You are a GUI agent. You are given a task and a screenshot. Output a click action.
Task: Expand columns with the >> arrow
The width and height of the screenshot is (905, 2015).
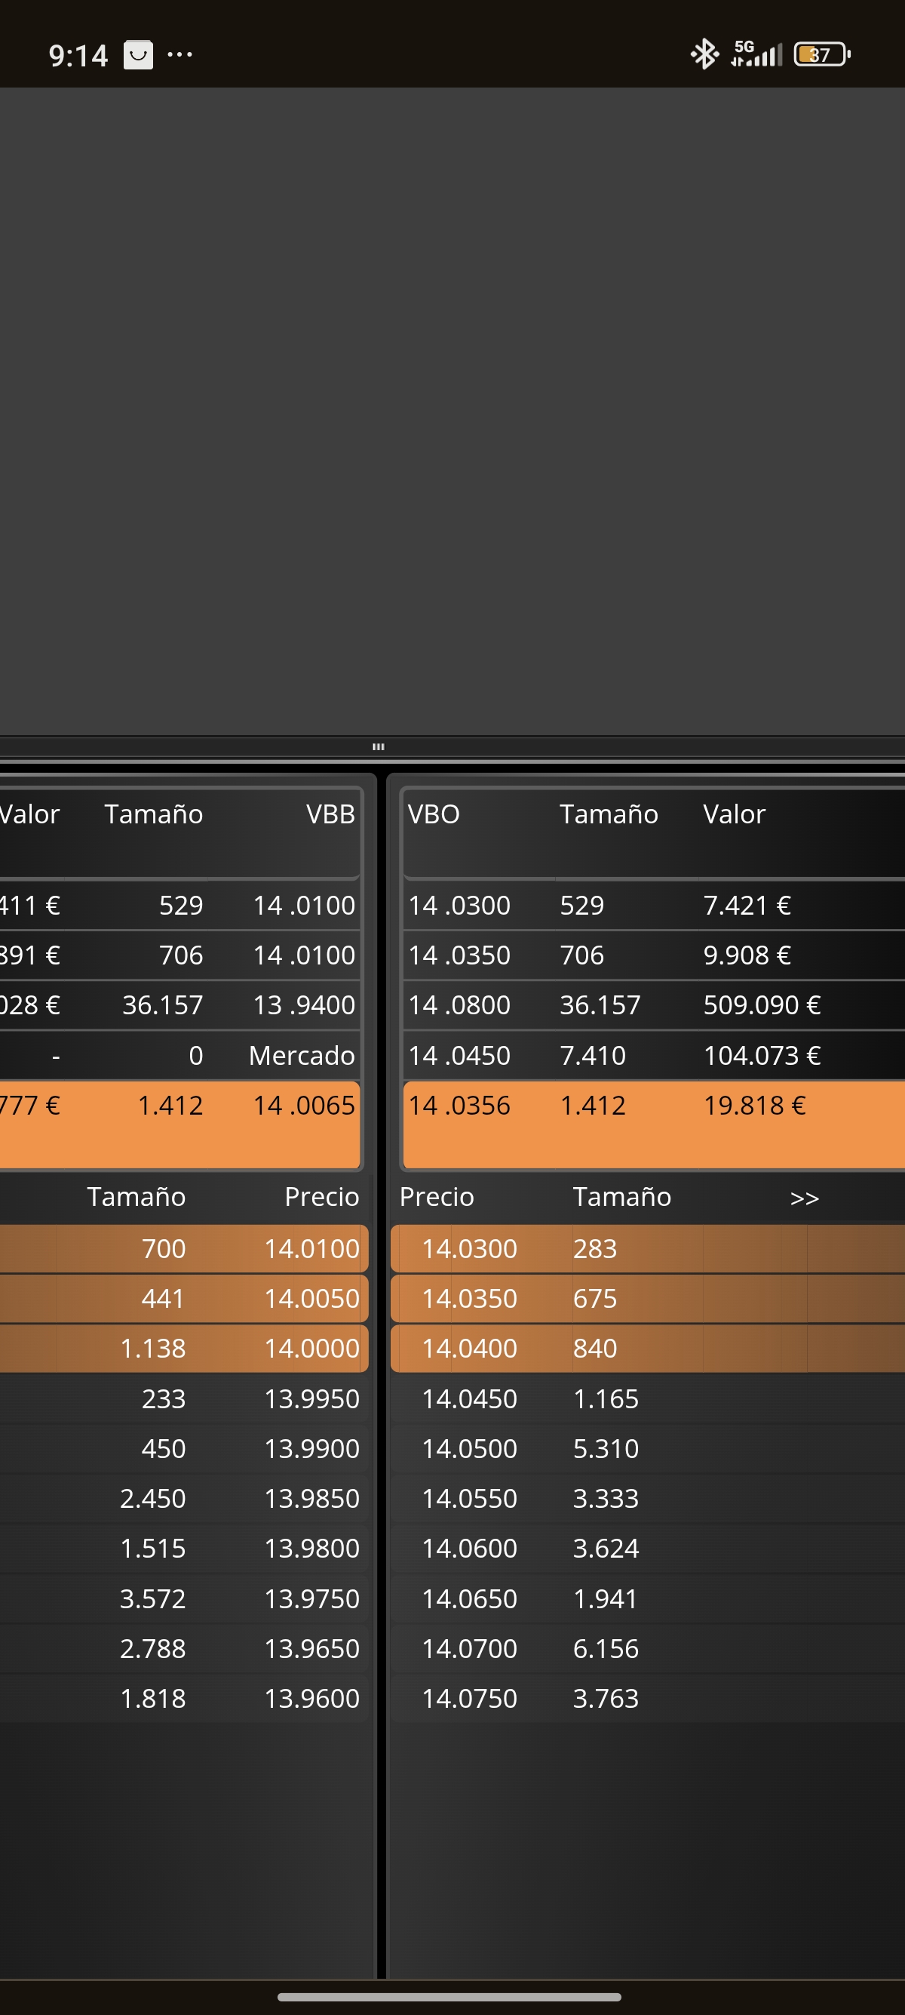(804, 1198)
